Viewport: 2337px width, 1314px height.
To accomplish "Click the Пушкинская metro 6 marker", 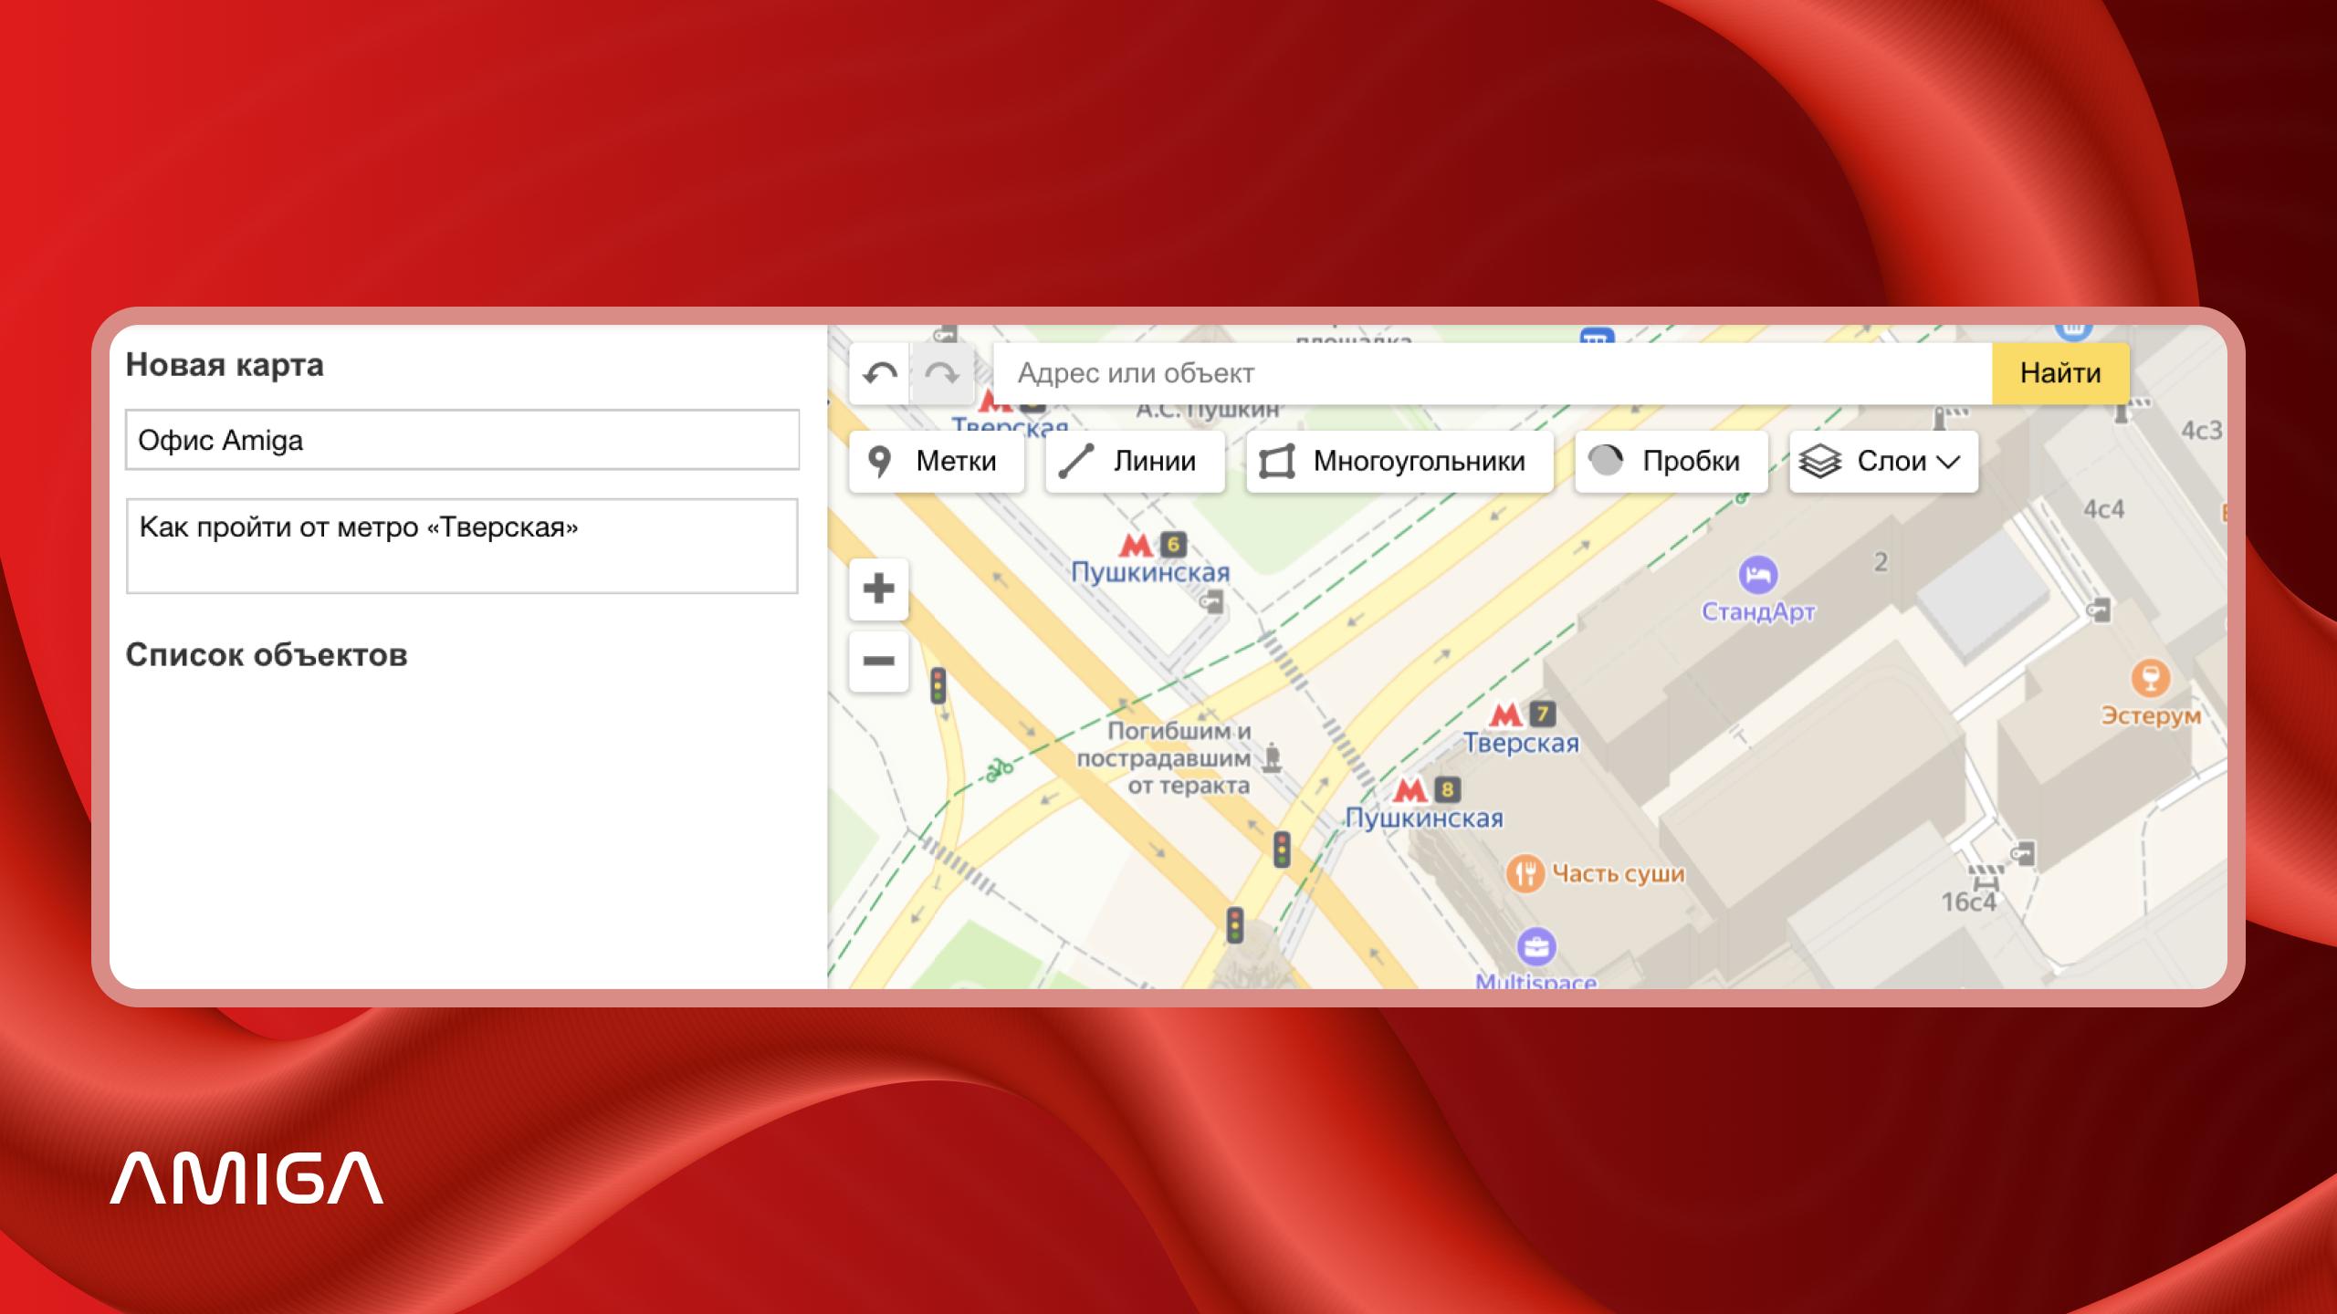I will 1136,546.
